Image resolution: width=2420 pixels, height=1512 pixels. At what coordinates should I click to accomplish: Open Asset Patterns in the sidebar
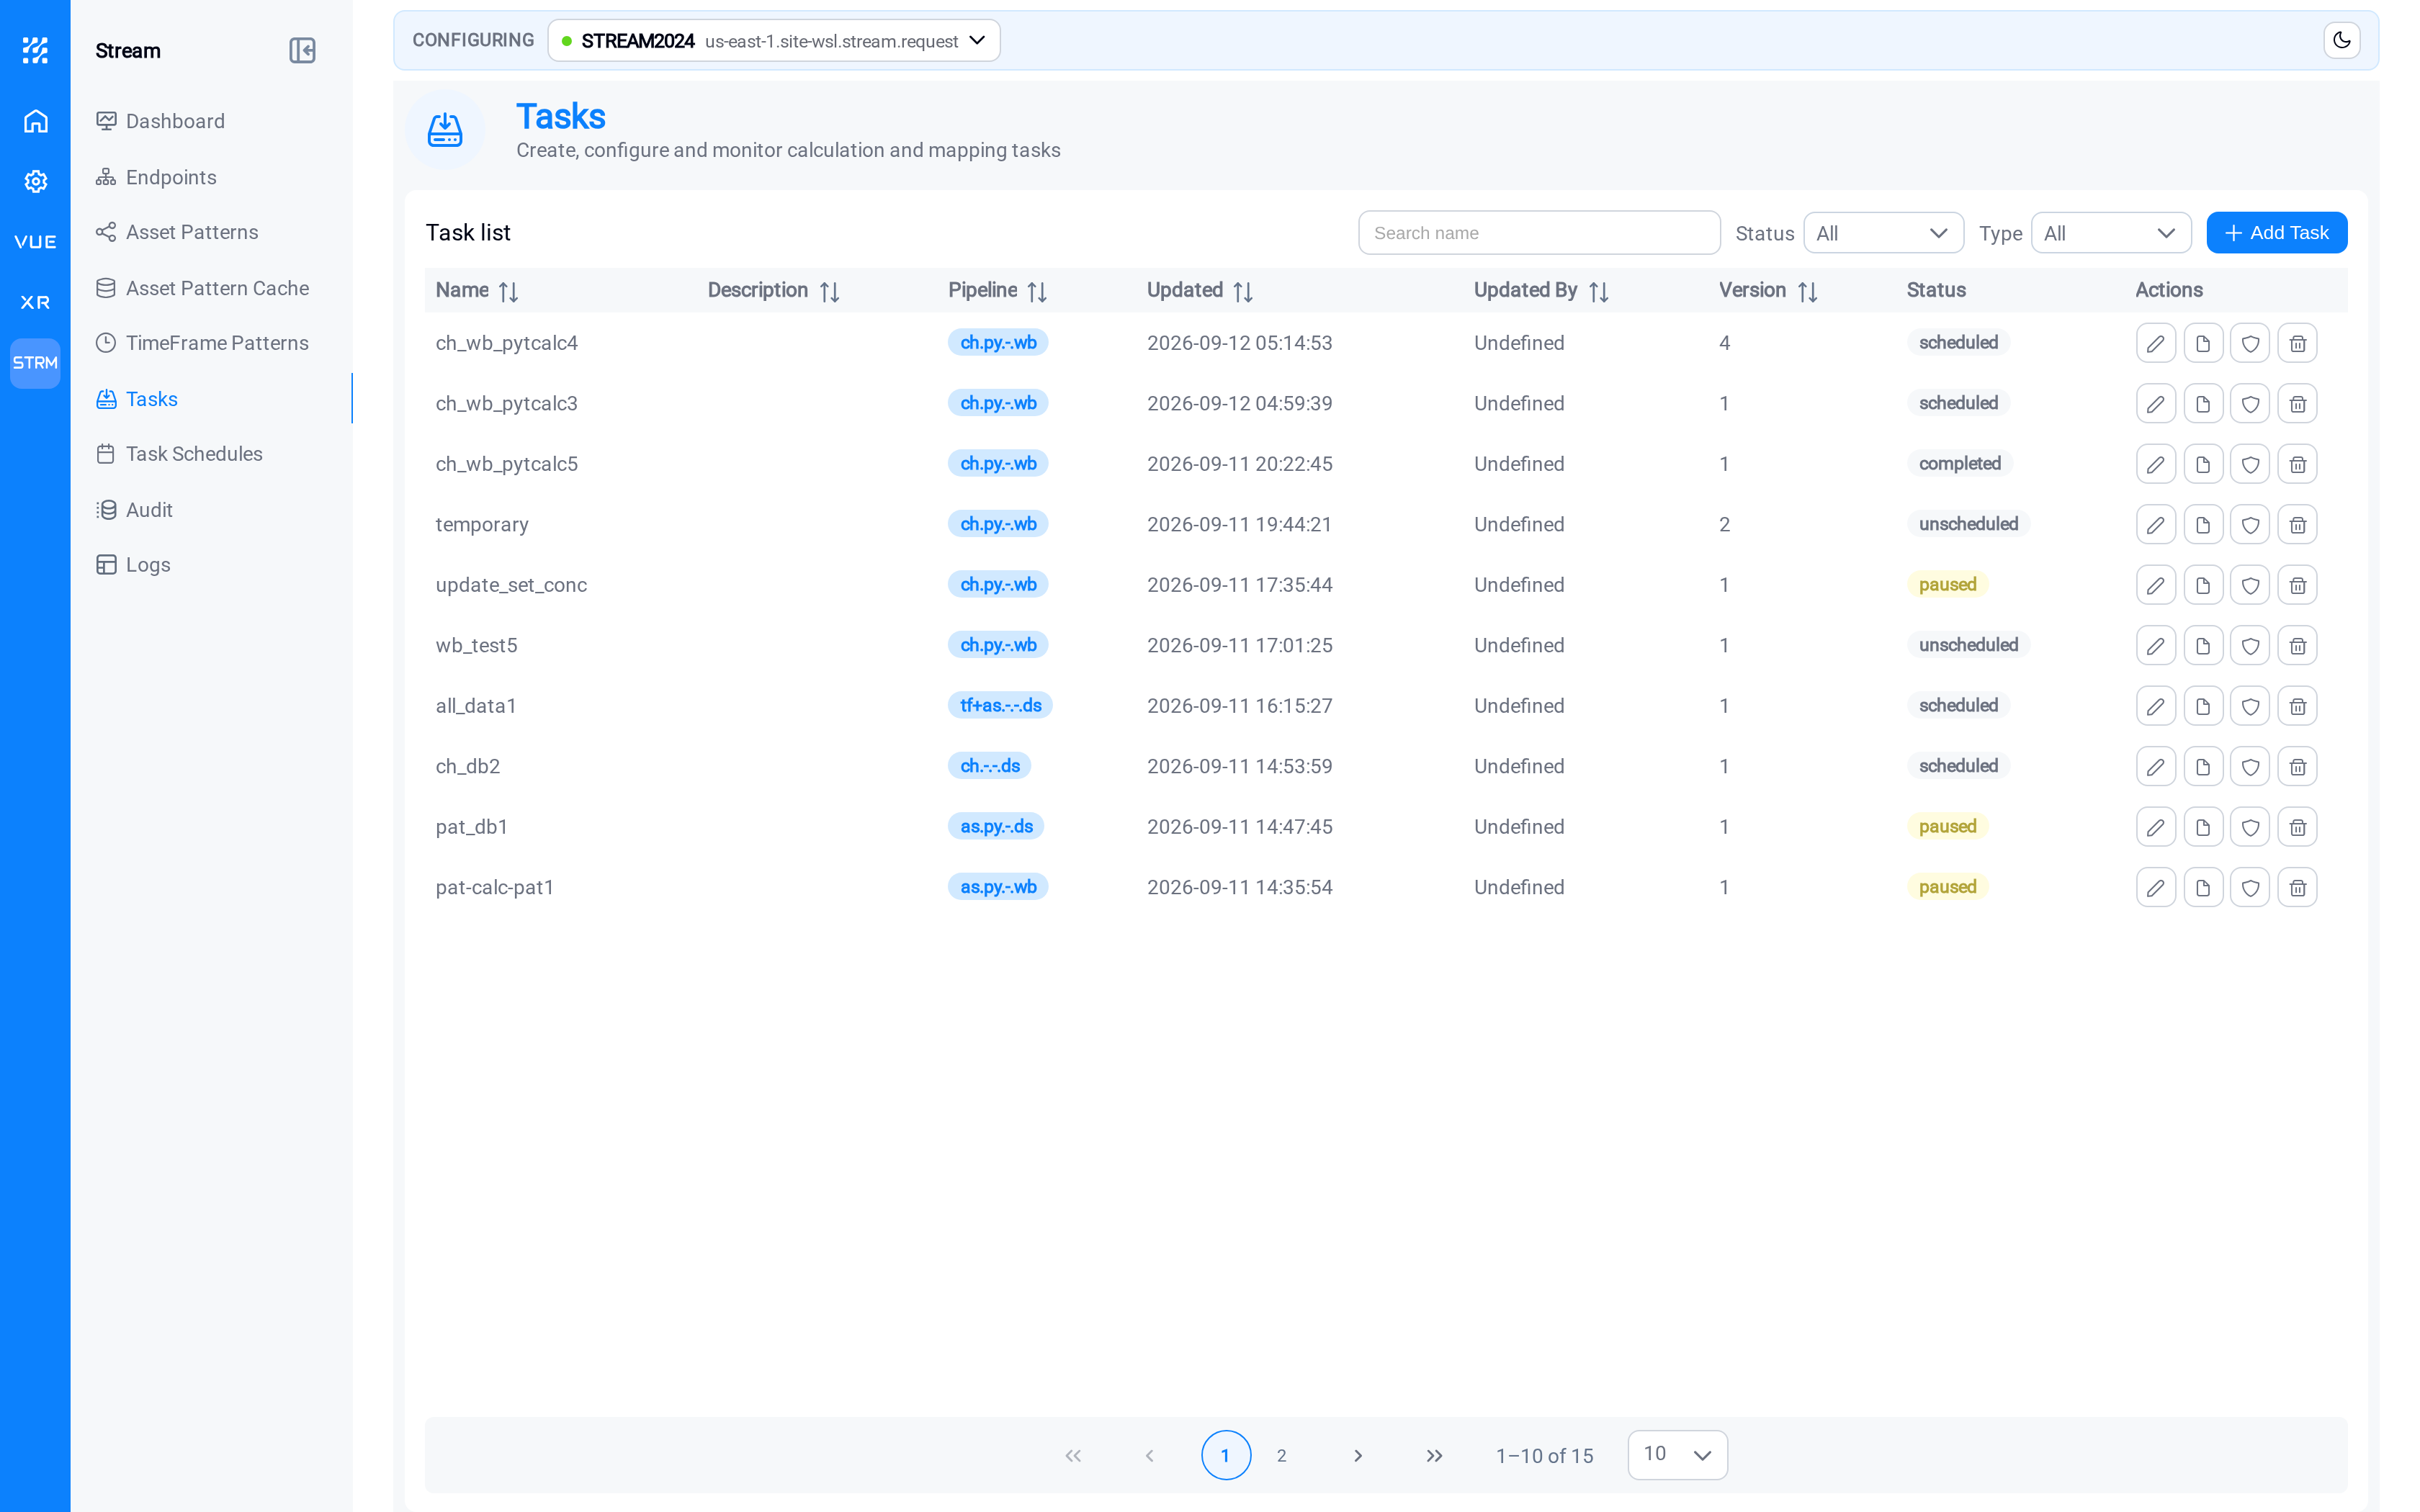(x=177, y=232)
